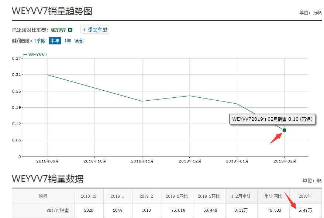Click the 2018-12 column header
The image size is (324, 218).
89,196
